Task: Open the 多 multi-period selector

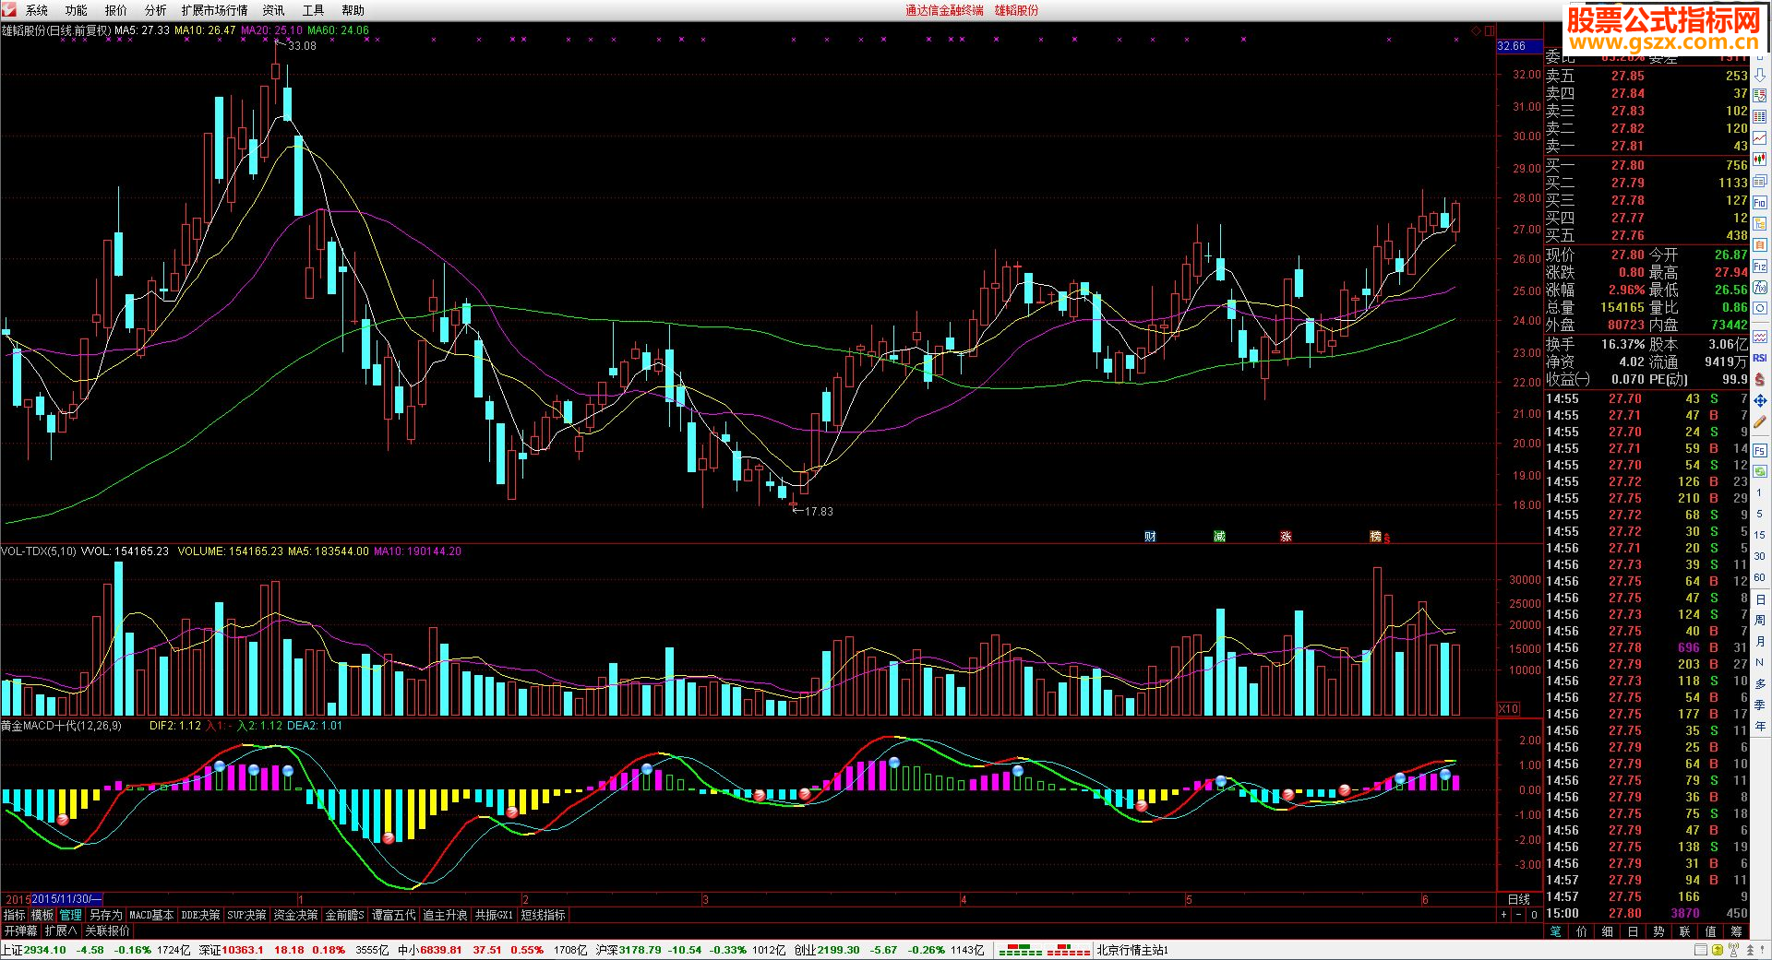Action: point(1760,684)
